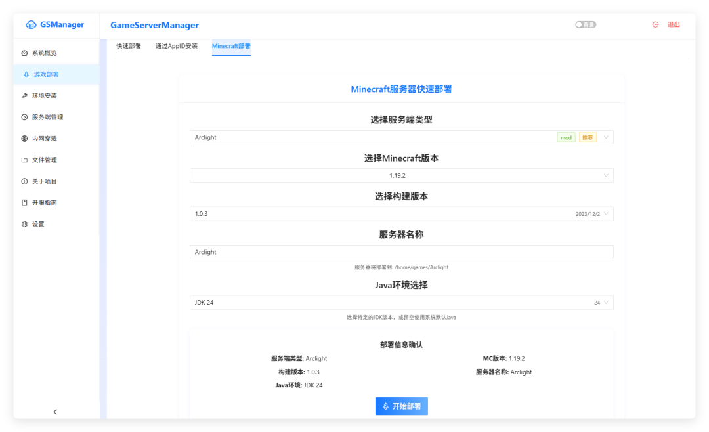Viewport: 709px width, 432px height.
Task: Click the 构建版本: 1.0.3 summary text
Action: [x=299, y=372]
